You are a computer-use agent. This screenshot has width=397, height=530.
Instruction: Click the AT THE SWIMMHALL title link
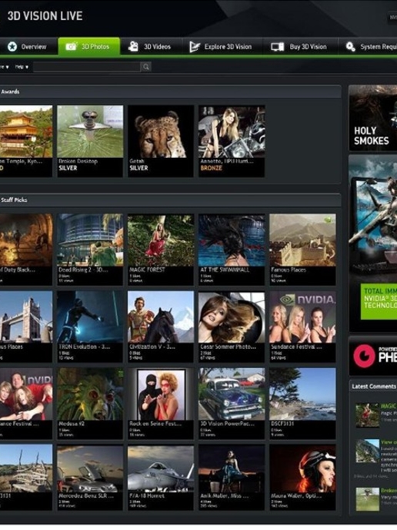pos(225,270)
